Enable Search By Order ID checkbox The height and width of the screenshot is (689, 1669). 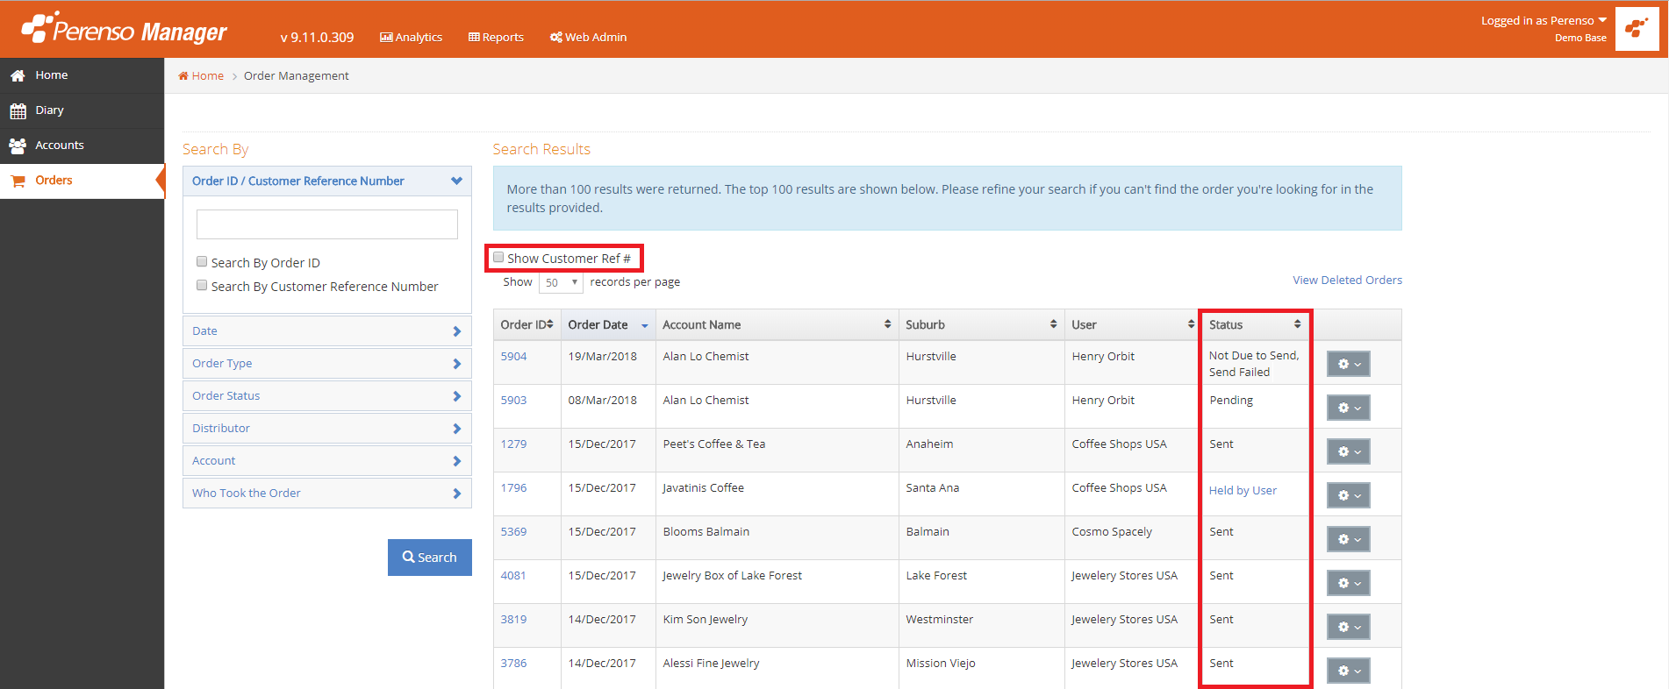[x=202, y=261]
